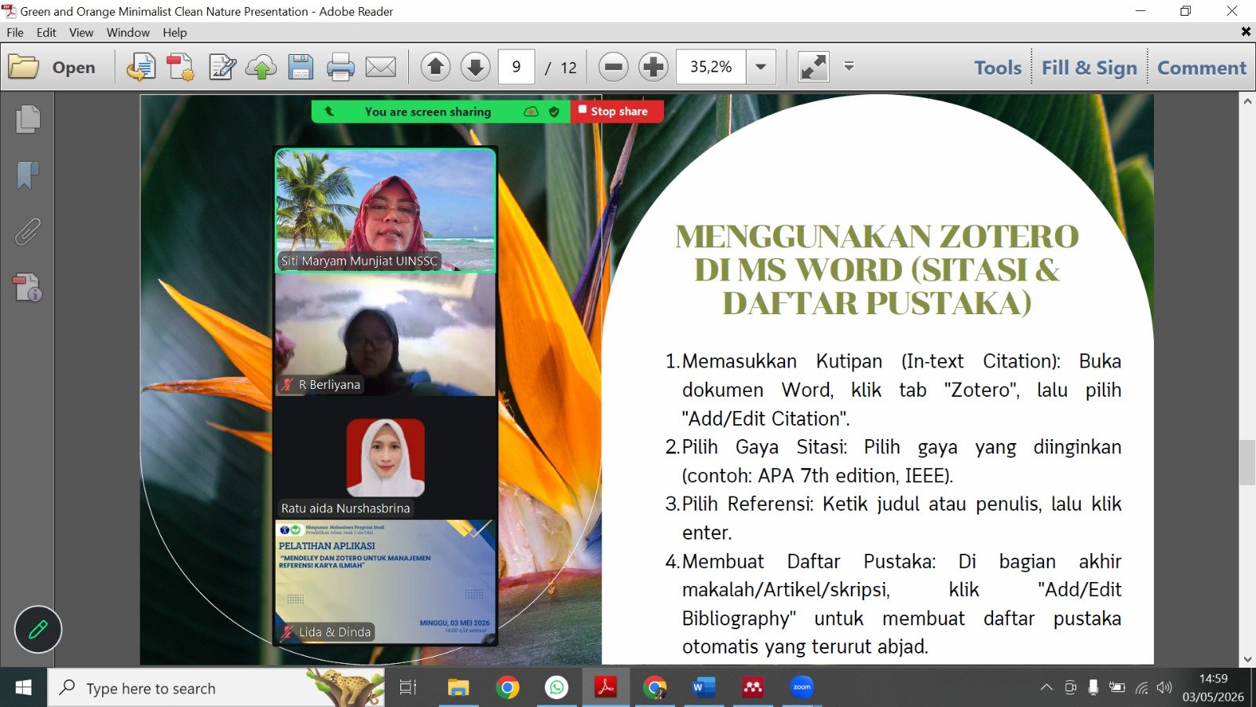This screenshot has width=1256, height=707.
Task: Open the Windows Start menu
Action: point(24,687)
